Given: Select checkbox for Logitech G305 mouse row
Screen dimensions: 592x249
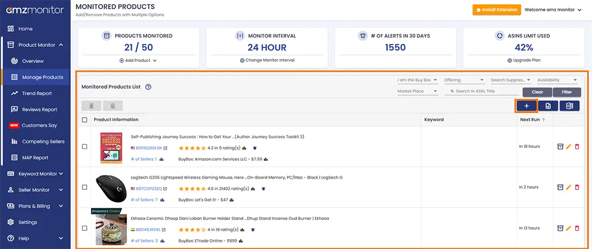Looking at the screenshot, I should click(84, 187).
